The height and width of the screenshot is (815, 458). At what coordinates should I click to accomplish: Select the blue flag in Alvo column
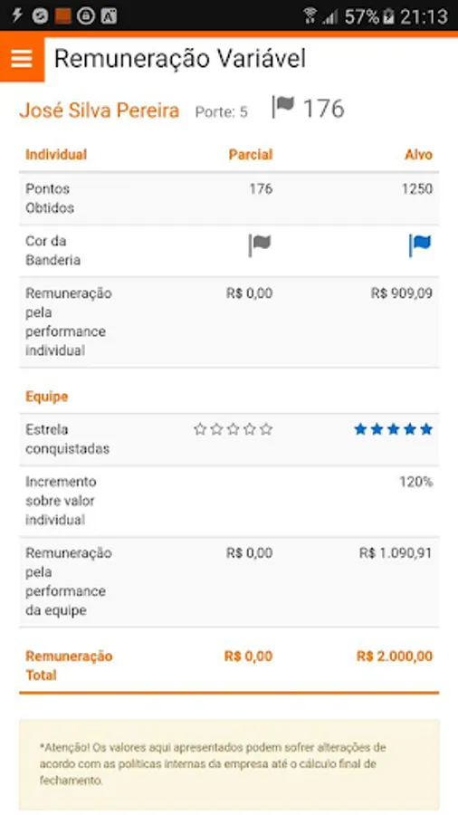coord(420,244)
